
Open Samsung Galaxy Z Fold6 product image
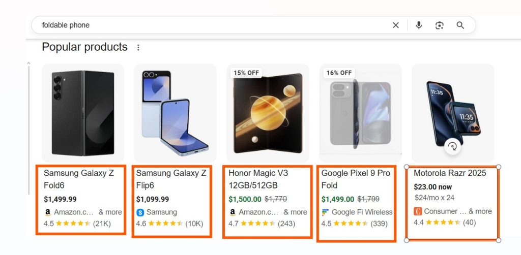(83, 113)
